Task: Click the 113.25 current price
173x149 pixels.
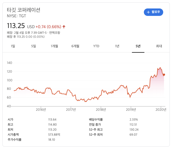Action: pos(16,26)
